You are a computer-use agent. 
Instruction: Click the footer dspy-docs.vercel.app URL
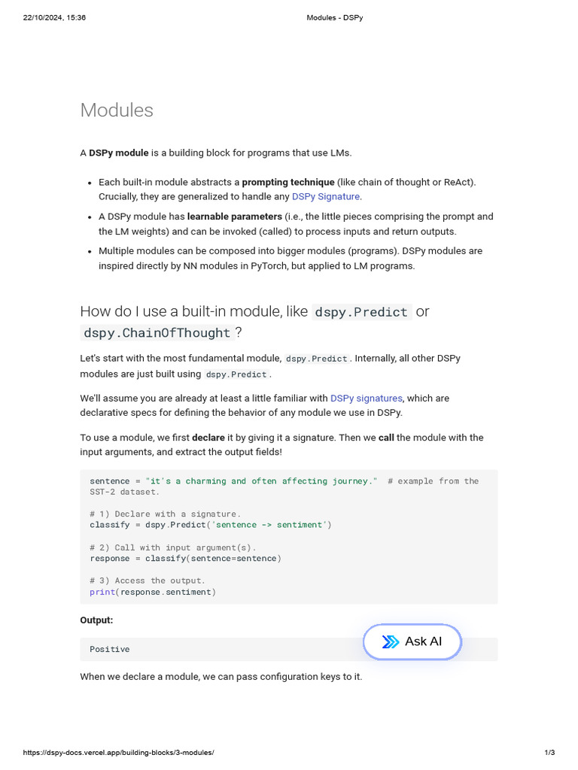pos(118,753)
